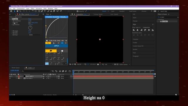
Task: Click Toggle Switches / Modes button
Action: coord(50,95)
